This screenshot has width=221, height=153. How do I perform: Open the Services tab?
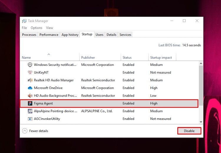tap(125, 35)
